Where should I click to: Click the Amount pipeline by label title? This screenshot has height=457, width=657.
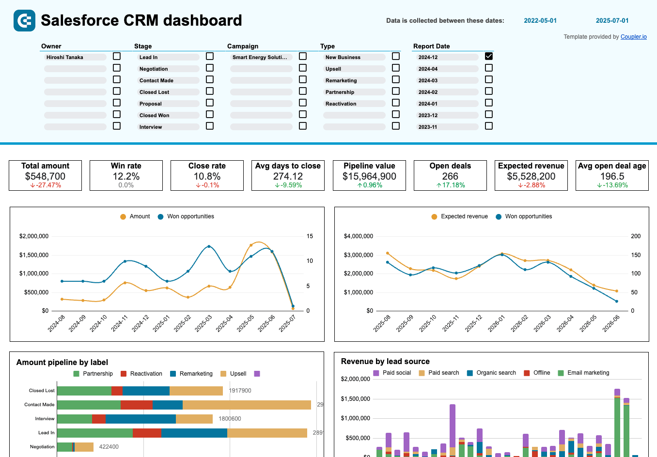pyautogui.click(x=62, y=362)
